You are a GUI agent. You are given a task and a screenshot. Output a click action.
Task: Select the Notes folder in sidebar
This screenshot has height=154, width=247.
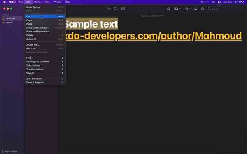coord(12,23)
